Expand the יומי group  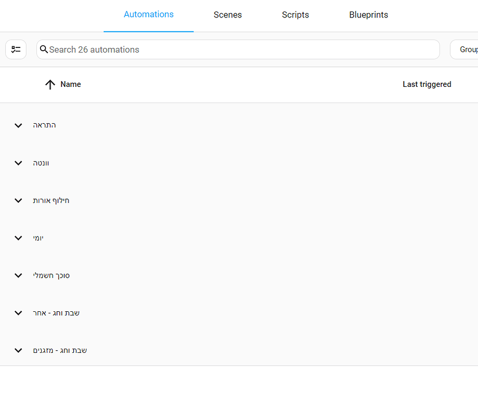click(x=18, y=238)
